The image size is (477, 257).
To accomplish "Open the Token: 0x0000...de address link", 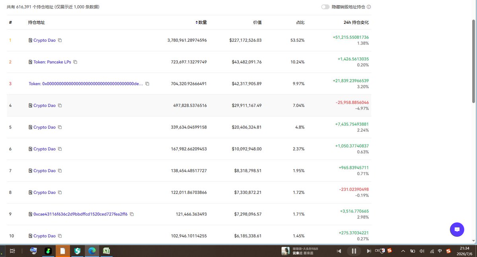I will click(x=86, y=84).
